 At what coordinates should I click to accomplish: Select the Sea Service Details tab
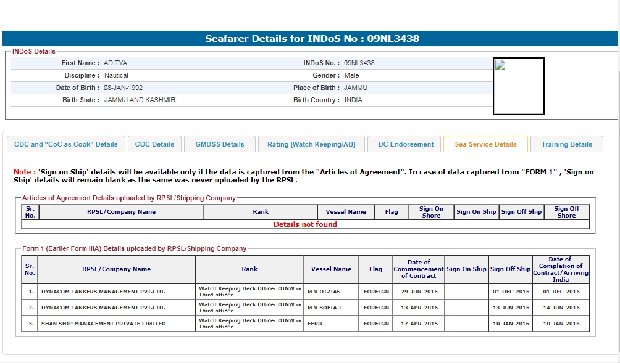(x=485, y=144)
